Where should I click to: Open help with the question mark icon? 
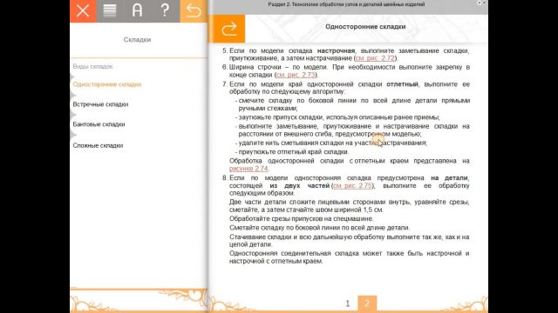coord(165,11)
